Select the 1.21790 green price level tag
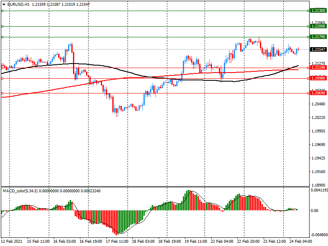 point(318,37)
